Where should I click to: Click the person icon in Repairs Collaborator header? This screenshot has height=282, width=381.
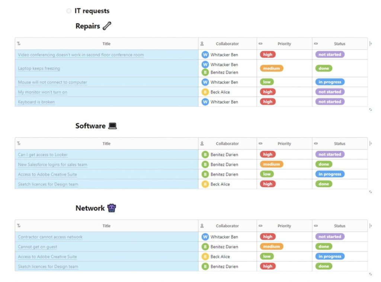(x=202, y=44)
